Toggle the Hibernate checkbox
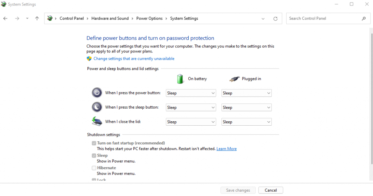 point(94,168)
